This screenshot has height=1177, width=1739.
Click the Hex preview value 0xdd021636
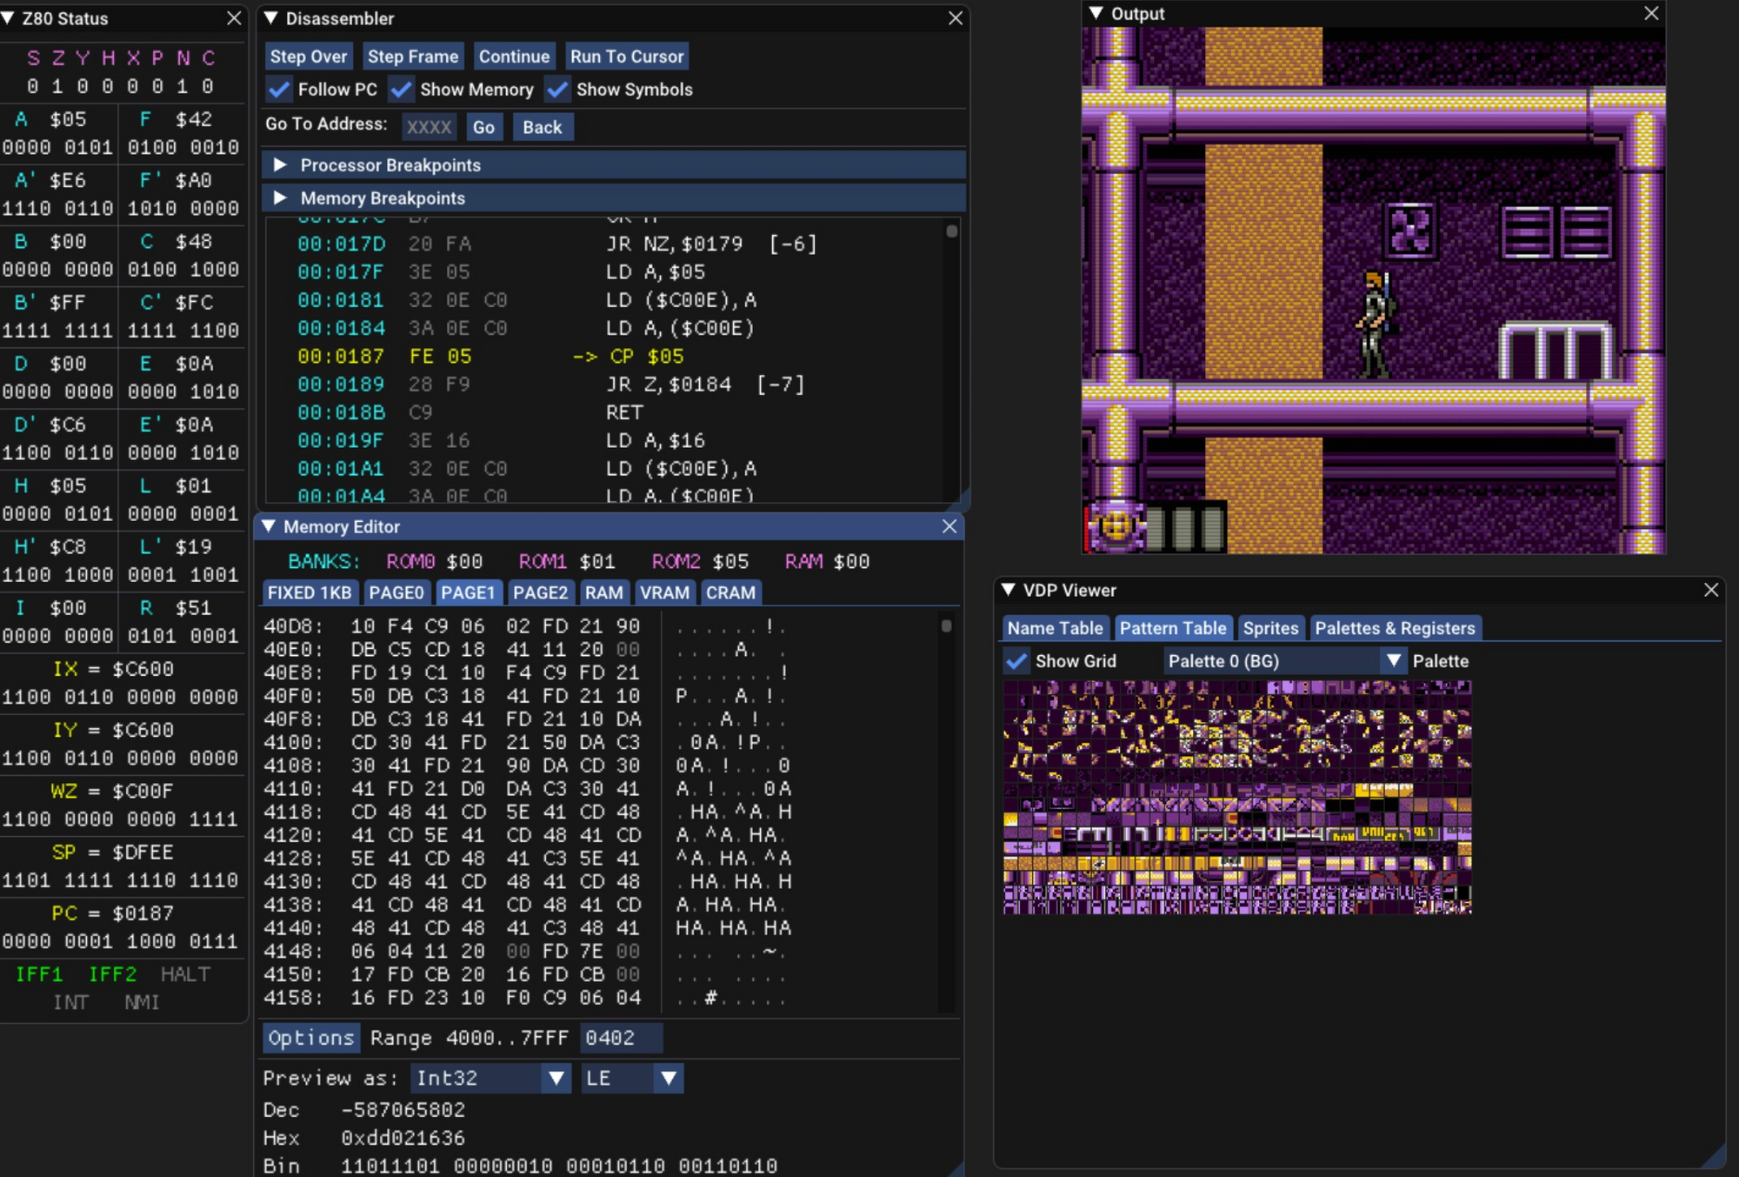403,1138
